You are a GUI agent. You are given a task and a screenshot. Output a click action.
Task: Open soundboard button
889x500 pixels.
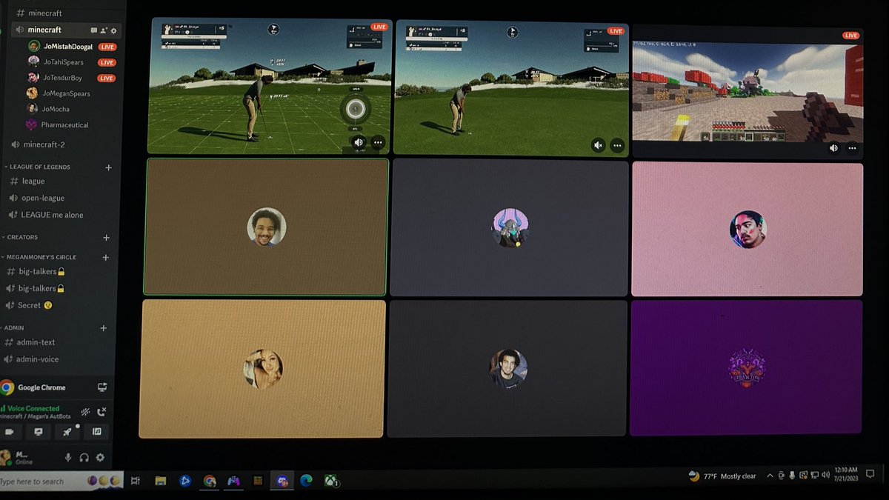click(x=96, y=432)
